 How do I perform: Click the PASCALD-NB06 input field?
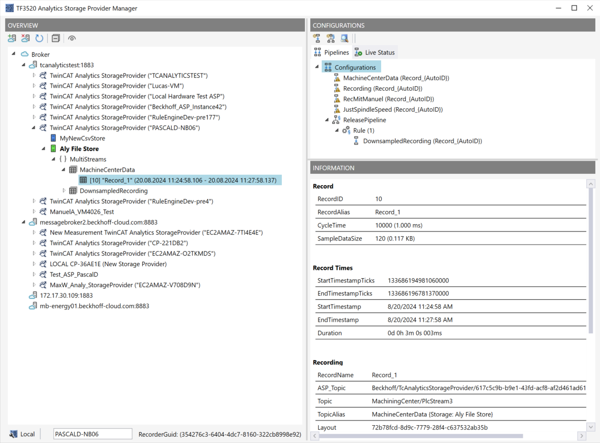(92, 434)
